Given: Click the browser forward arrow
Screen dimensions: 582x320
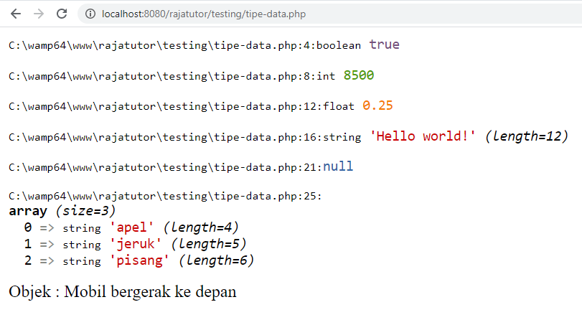Looking at the screenshot, I should point(39,14).
